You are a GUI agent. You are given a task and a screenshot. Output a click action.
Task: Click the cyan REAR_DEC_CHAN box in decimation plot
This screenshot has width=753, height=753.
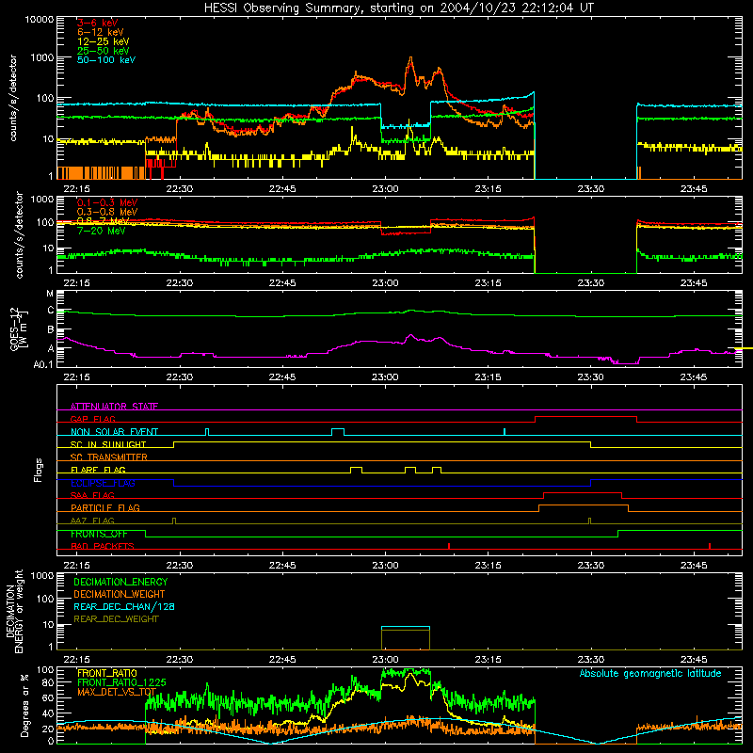coord(406,627)
